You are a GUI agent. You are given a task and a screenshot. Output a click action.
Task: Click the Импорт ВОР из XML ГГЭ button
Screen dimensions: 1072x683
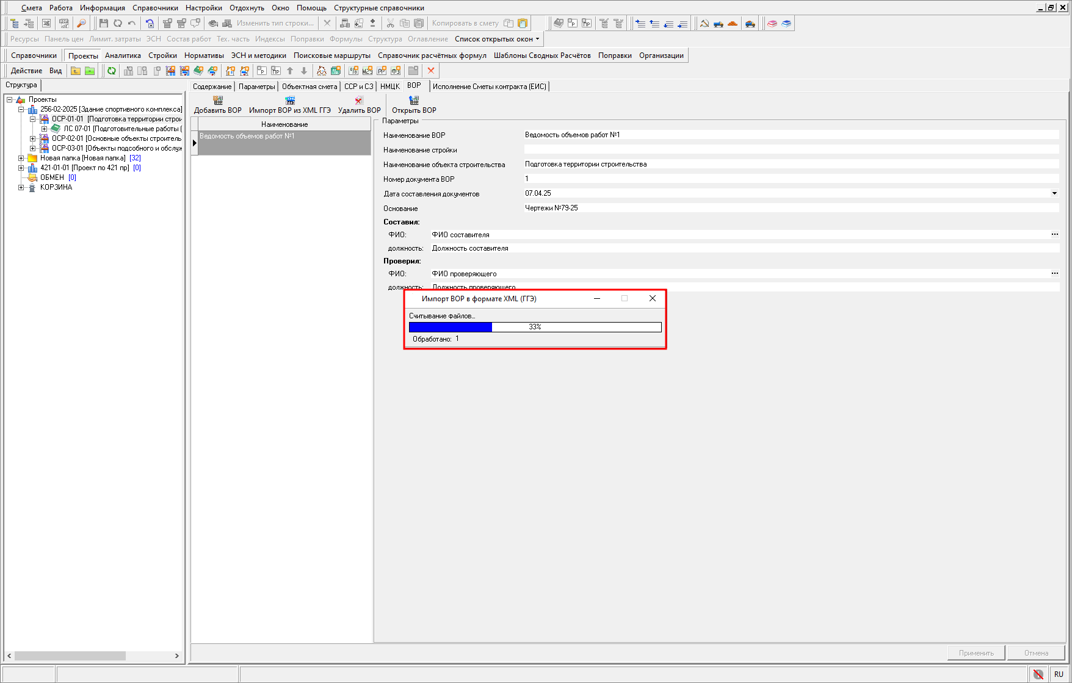click(x=290, y=105)
